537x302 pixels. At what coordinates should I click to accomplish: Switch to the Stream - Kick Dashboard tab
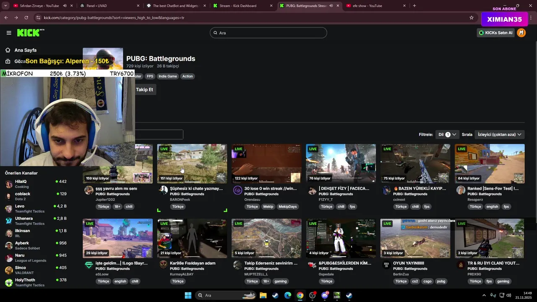coord(242,6)
